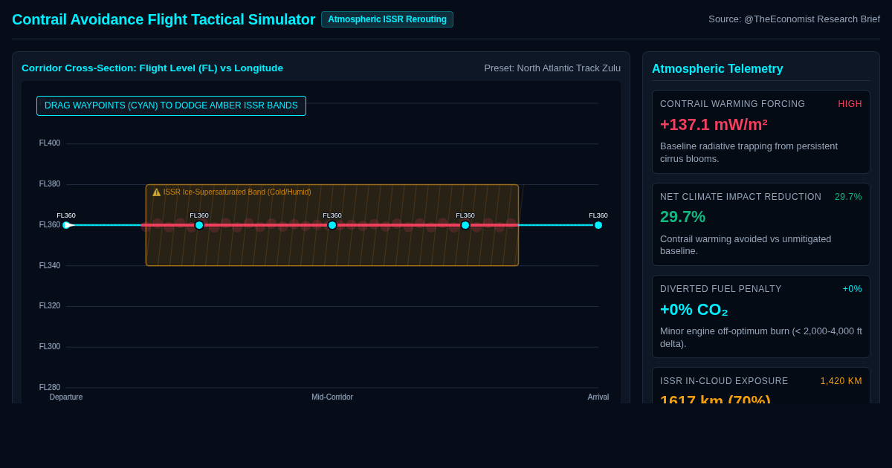Click the FL400 axis label
Image resolution: width=892 pixels, height=468 pixels.
click(x=50, y=143)
